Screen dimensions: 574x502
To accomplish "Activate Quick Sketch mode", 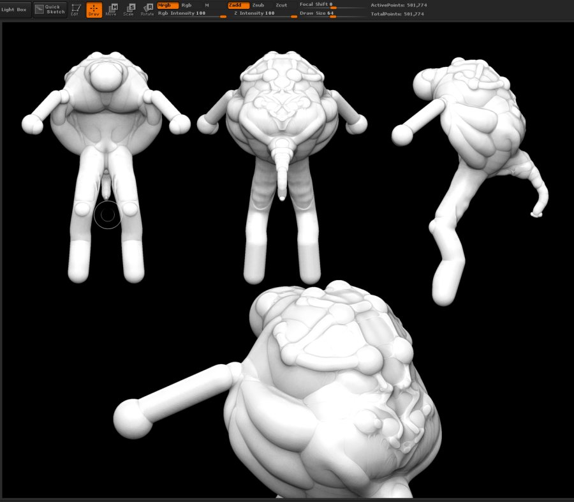I will (x=50, y=10).
